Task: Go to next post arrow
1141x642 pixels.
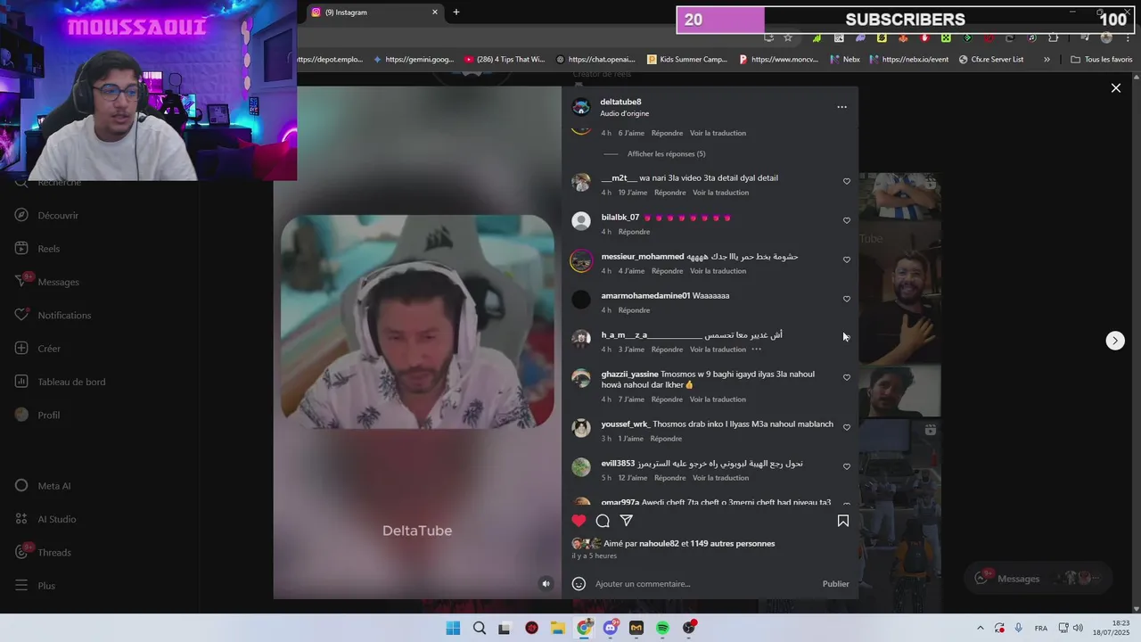Action: 1115,341
